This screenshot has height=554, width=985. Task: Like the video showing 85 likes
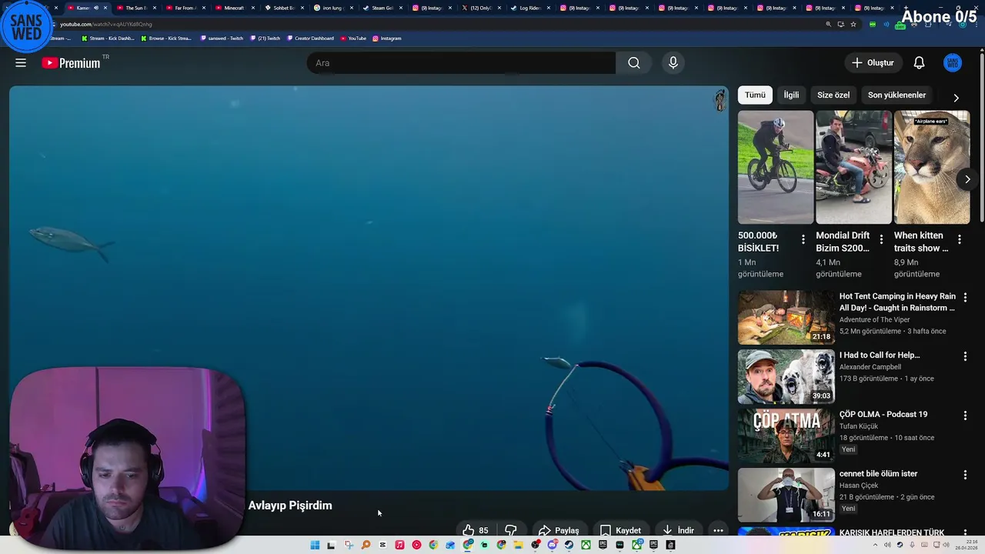click(x=476, y=530)
